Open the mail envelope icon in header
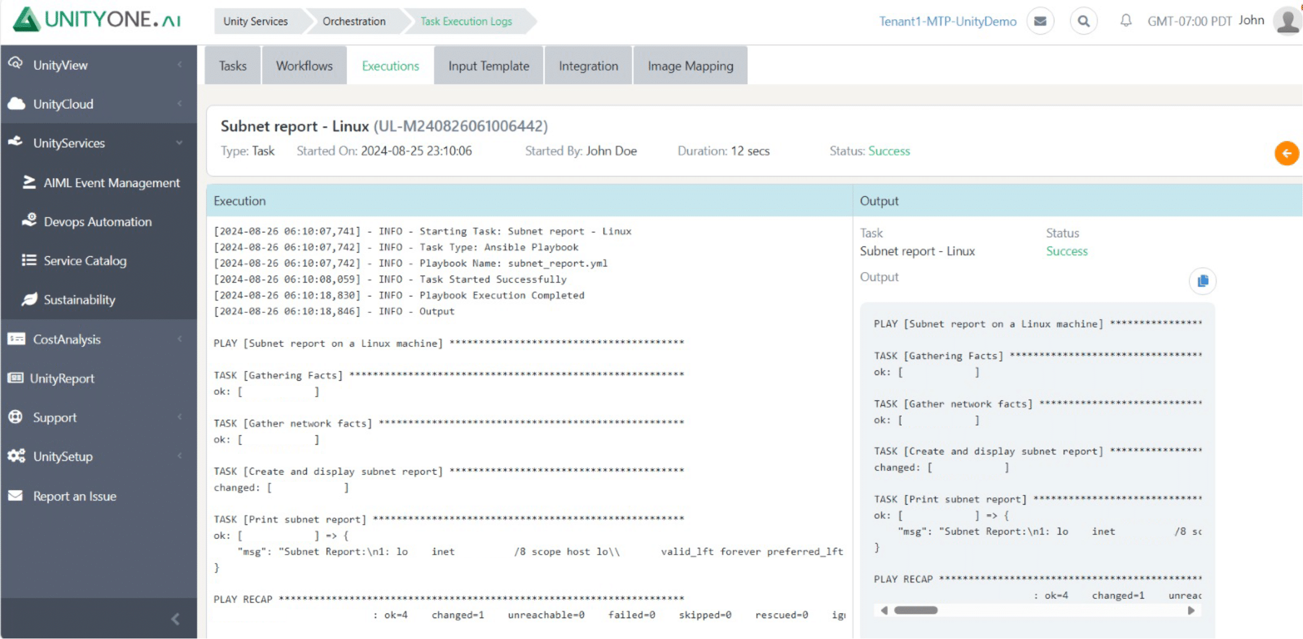 [1040, 21]
